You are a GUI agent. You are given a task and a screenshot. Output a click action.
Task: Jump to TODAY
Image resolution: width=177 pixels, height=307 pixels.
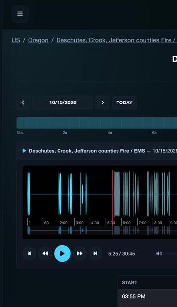[x=124, y=102]
